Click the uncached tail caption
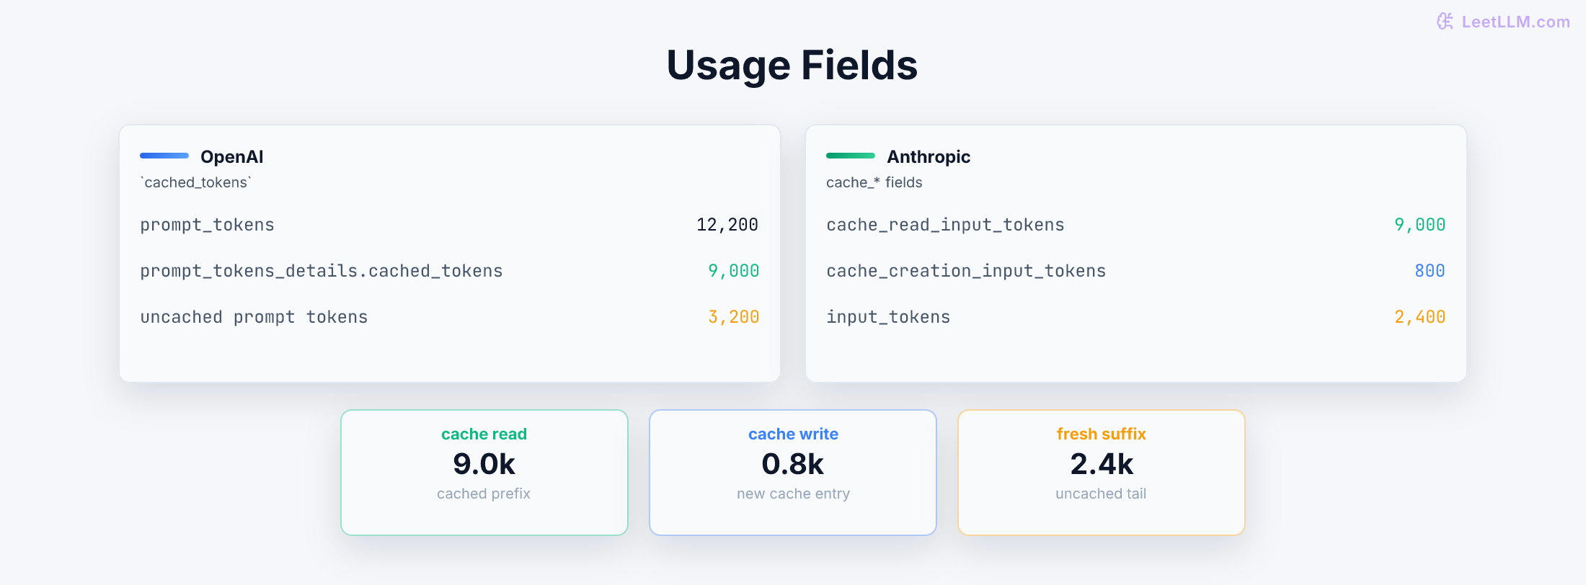 click(x=1101, y=494)
